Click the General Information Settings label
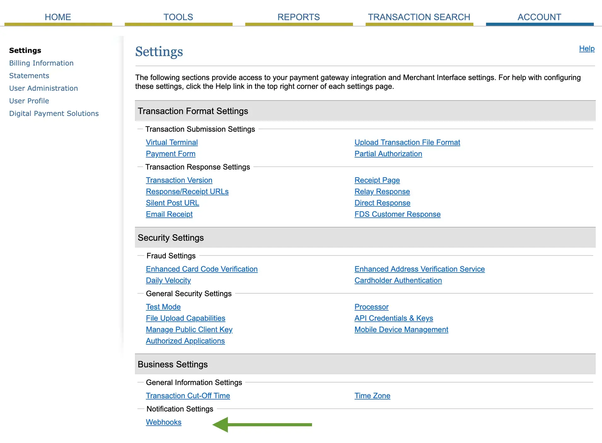Screen dimensions: 602x443 [194, 383]
